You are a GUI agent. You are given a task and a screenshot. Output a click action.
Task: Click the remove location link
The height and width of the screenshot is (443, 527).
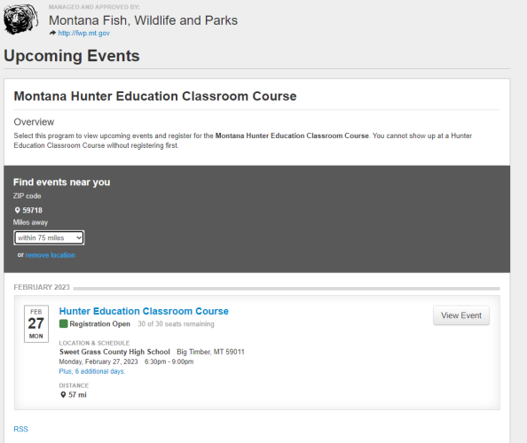50,255
